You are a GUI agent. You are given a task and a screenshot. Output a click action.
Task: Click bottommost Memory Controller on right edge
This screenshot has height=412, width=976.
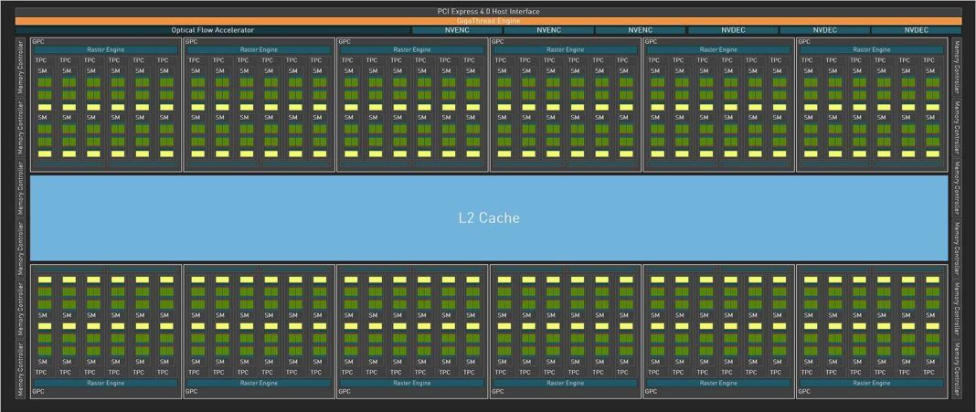956,368
